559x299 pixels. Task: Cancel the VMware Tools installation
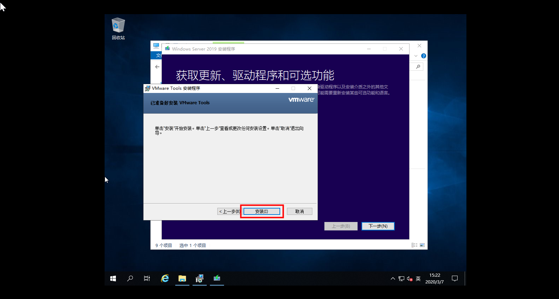tap(299, 211)
